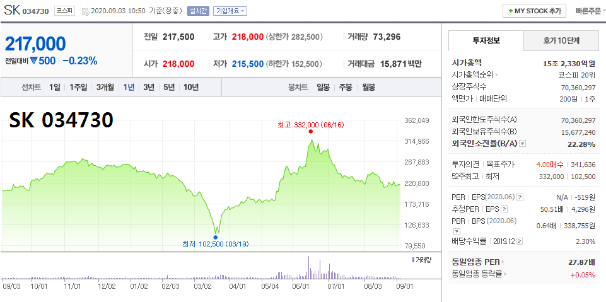This screenshot has height=302, width=606.
Task: Open the 동일업종 등락률 link
Action: pyautogui.click(x=479, y=274)
